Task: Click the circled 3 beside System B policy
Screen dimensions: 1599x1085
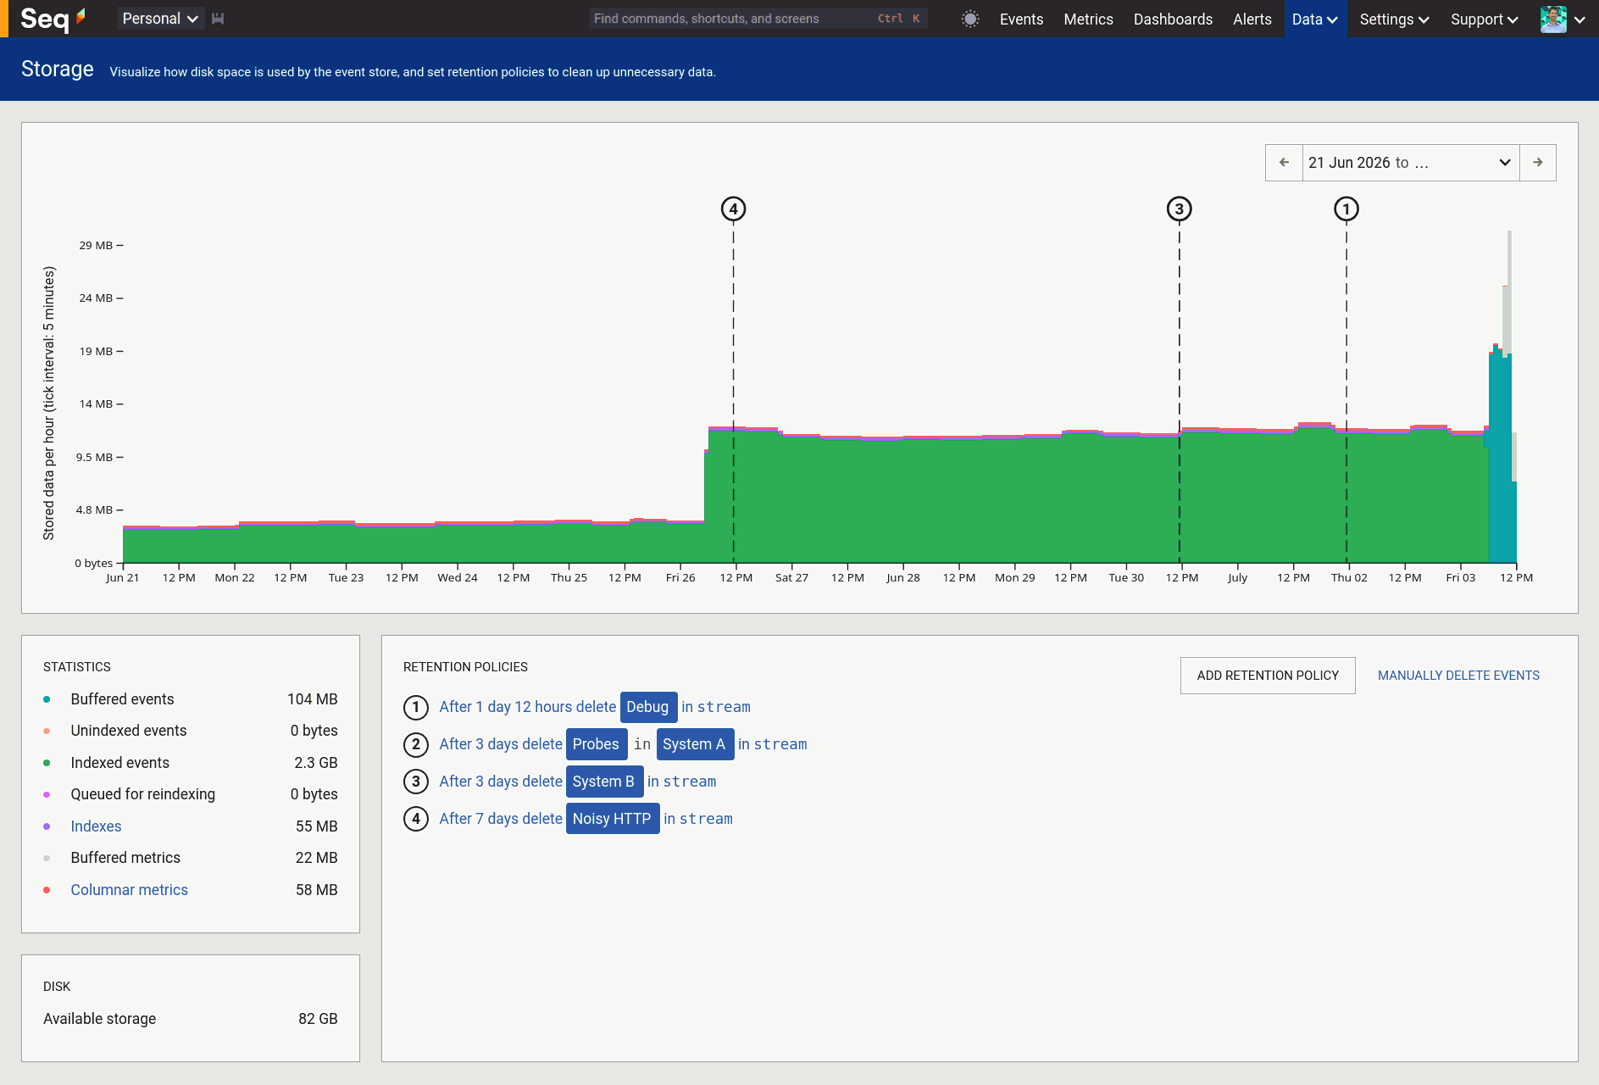Action: coord(416,782)
